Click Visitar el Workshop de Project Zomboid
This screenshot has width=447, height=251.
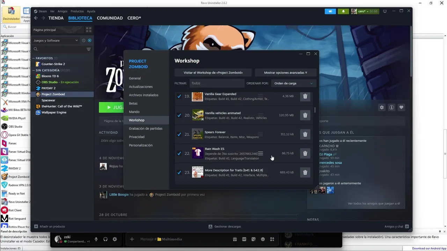click(213, 73)
